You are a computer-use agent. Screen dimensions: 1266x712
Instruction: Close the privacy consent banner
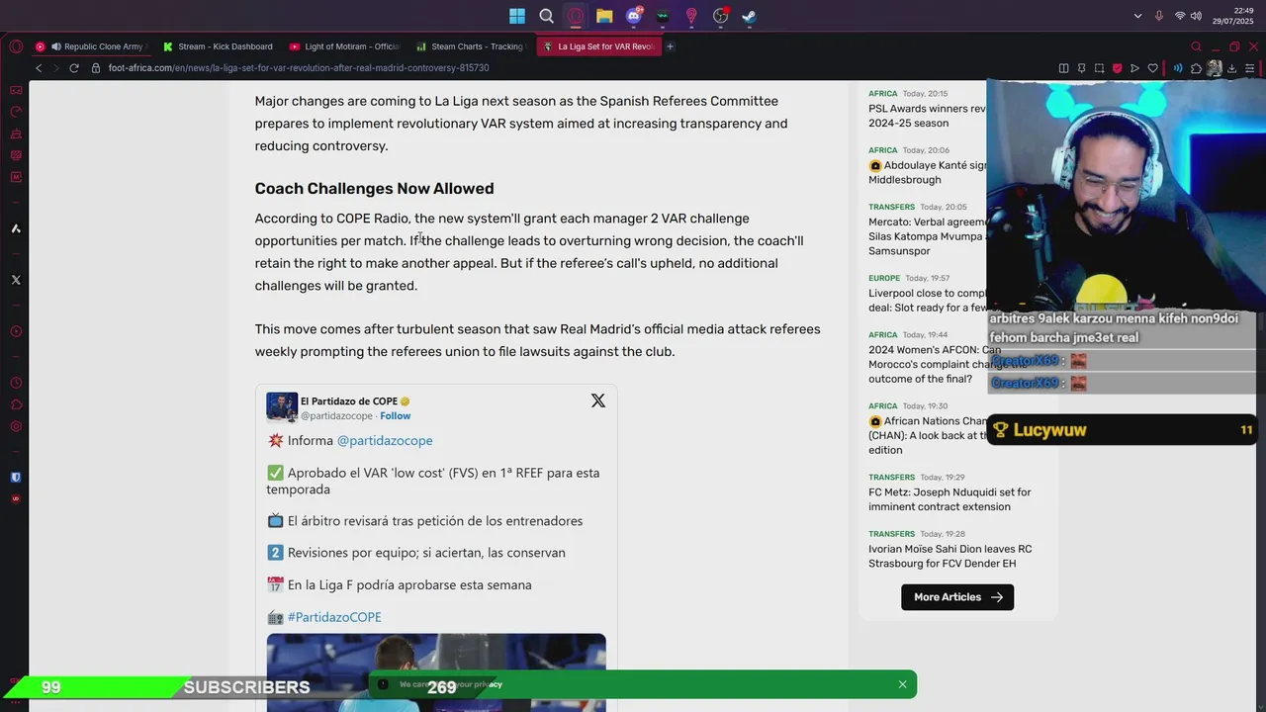click(x=902, y=684)
